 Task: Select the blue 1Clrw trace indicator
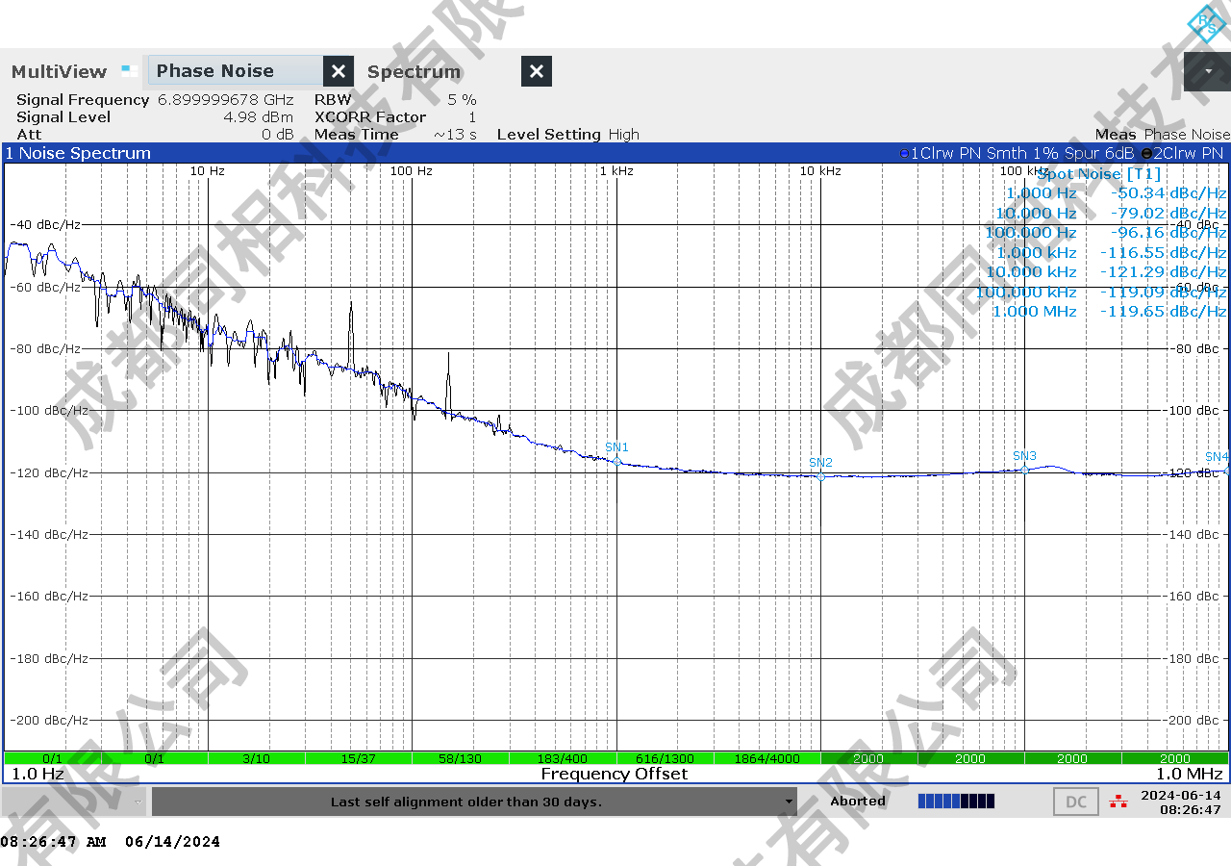point(903,153)
